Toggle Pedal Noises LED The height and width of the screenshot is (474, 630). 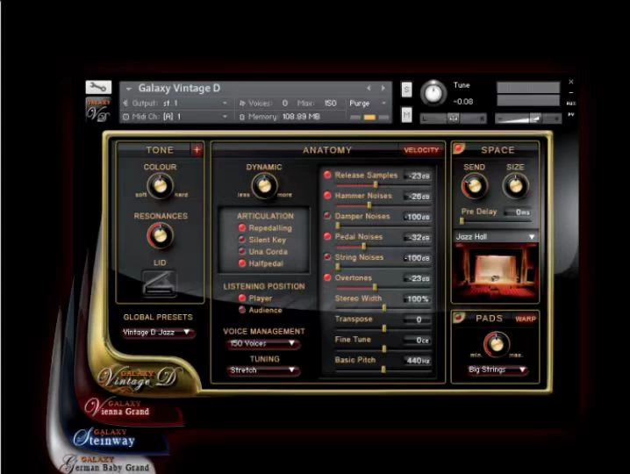[x=327, y=236]
